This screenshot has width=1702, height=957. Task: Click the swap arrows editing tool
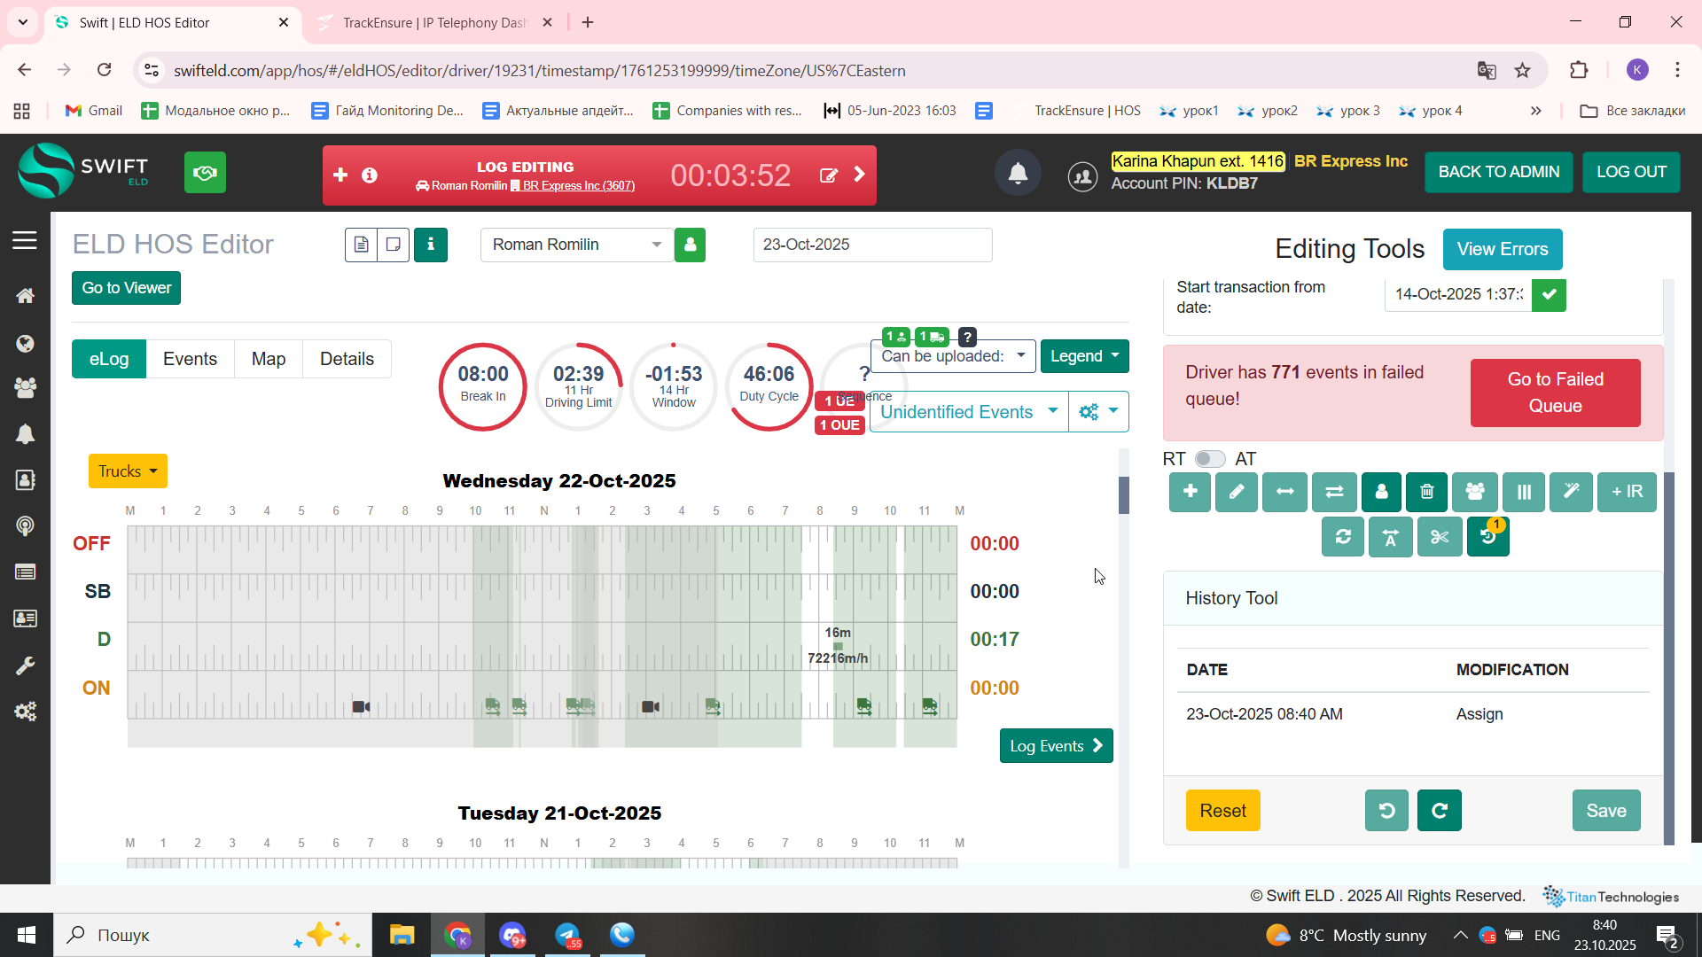tap(1334, 492)
